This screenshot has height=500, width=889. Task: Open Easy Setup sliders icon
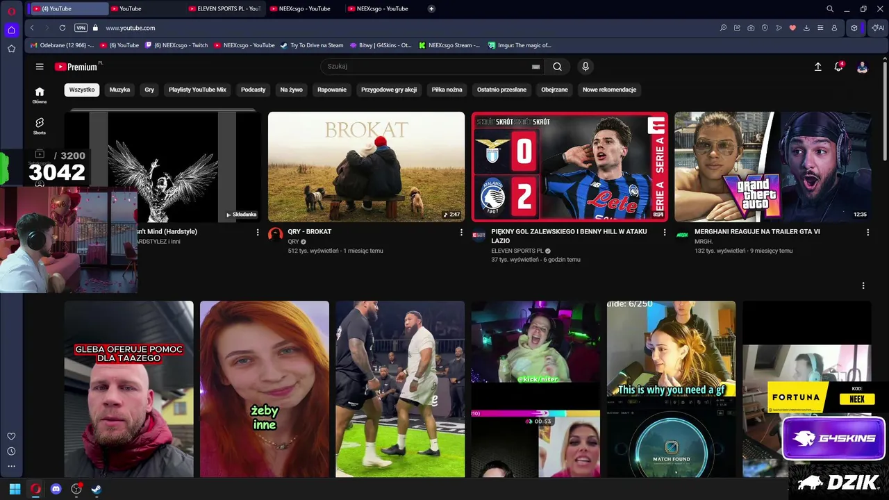[x=820, y=28]
